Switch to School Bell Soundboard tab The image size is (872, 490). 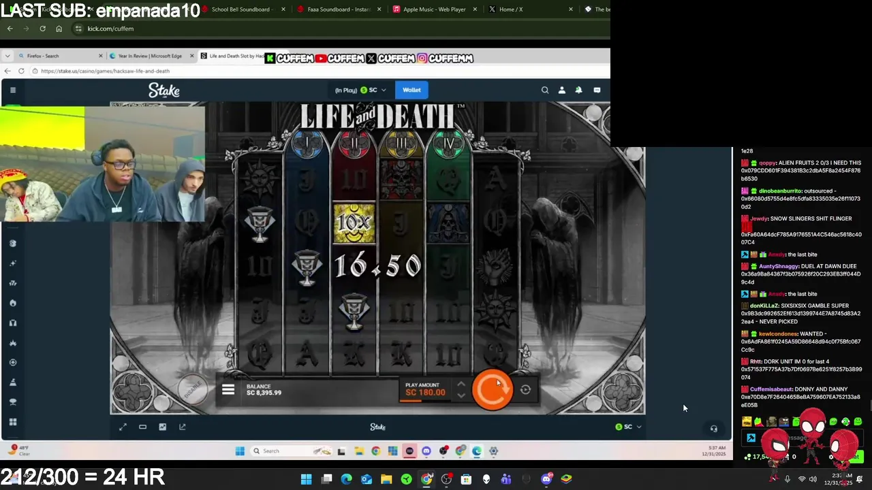click(x=243, y=10)
